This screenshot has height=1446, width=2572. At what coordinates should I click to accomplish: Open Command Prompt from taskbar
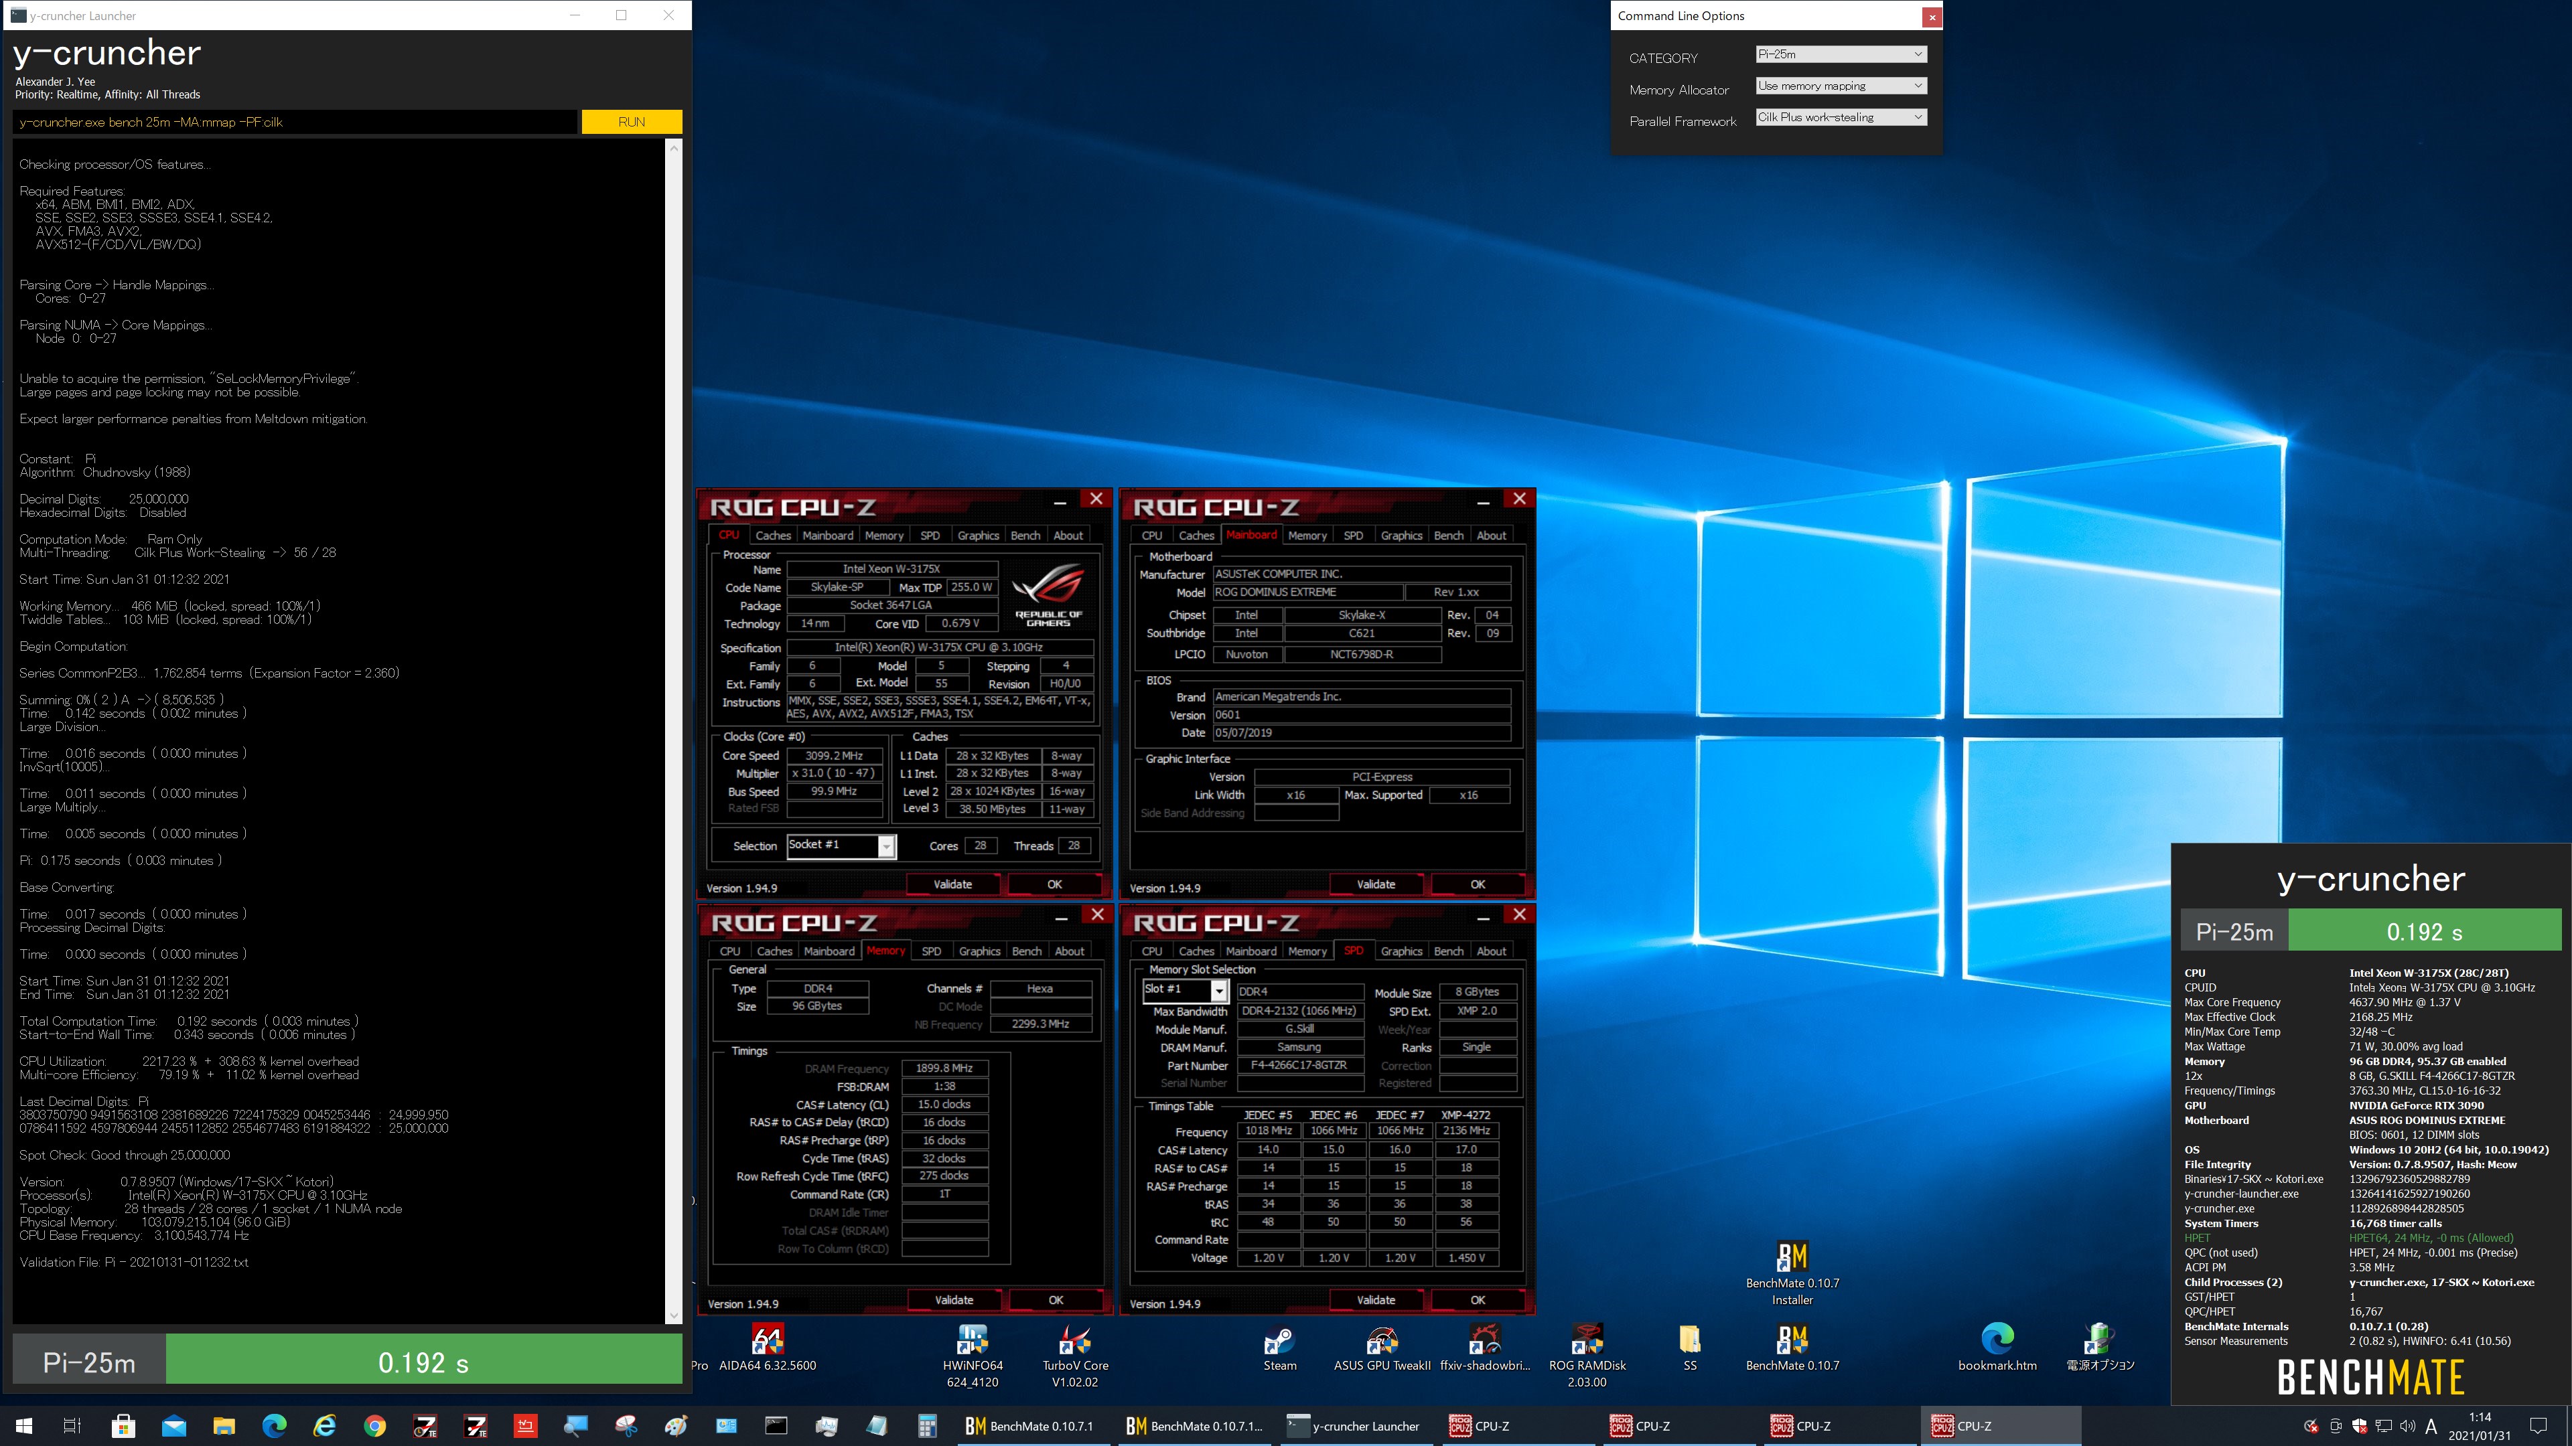tap(777, 1426)
